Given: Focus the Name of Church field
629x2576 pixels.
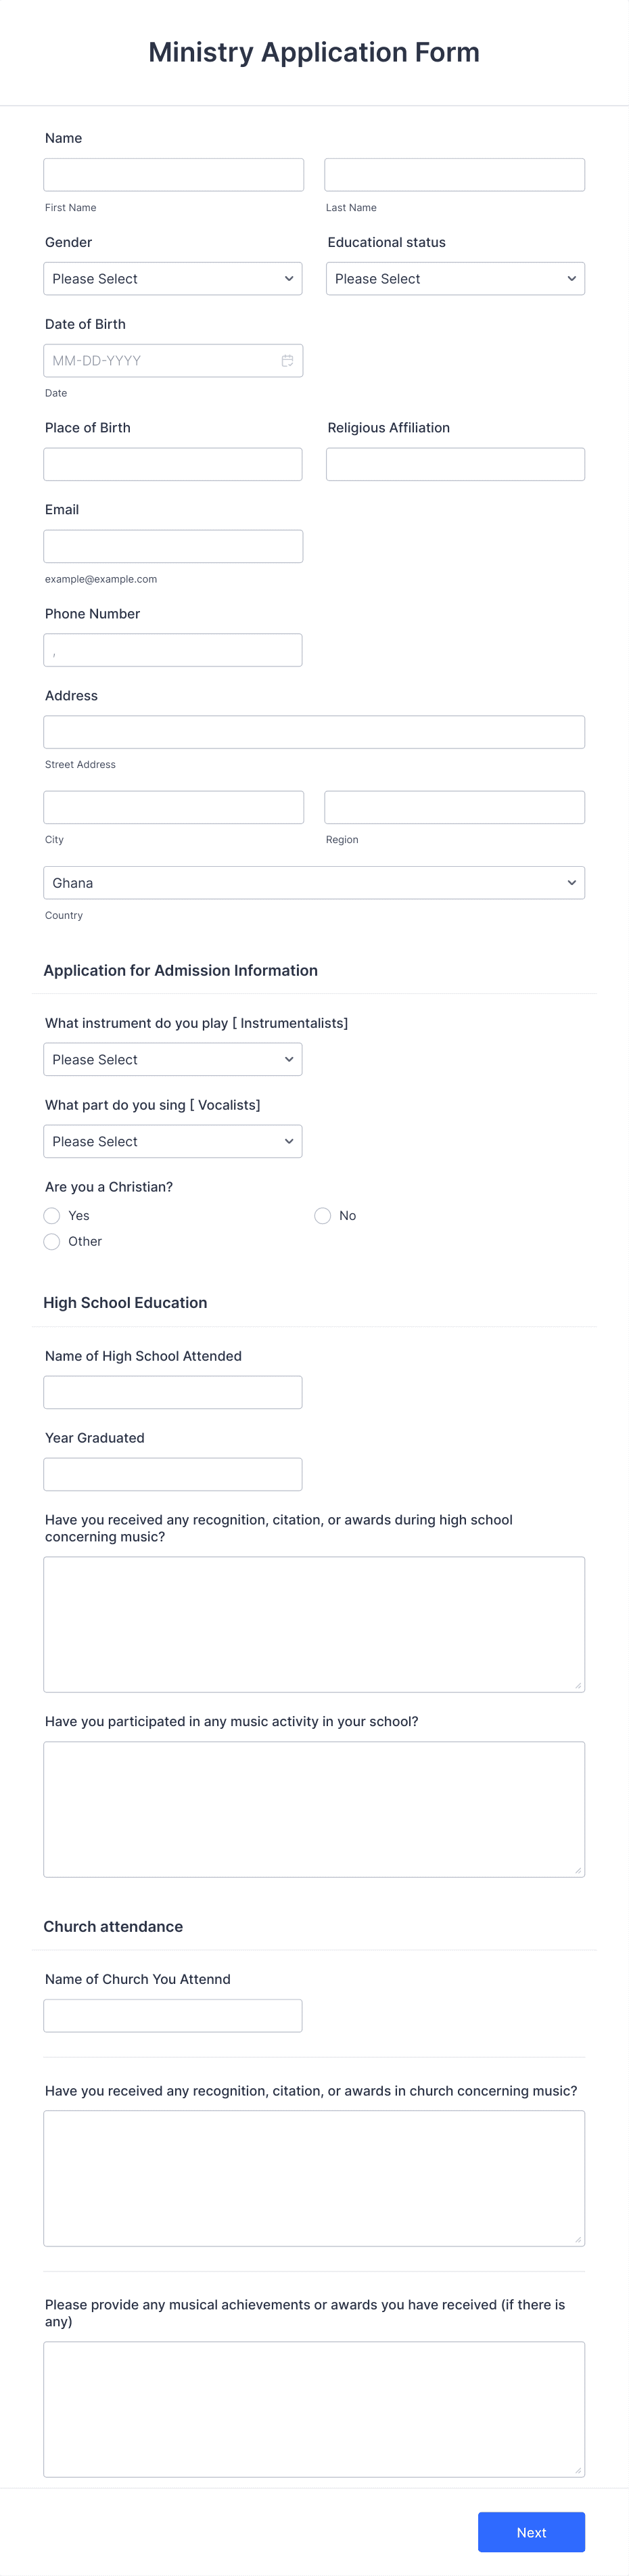Looking at the screenshot, I should (173, 2016).
